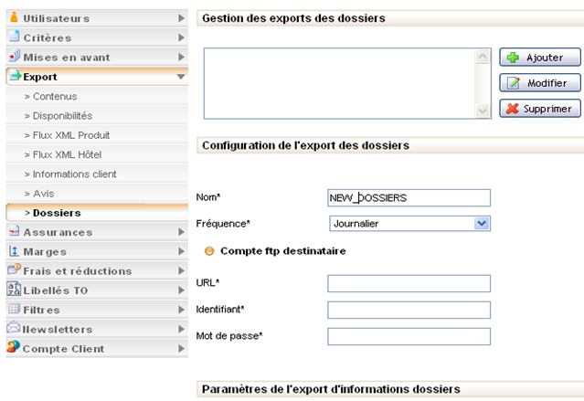Click the Modifier button

click(x=539, y=83)
